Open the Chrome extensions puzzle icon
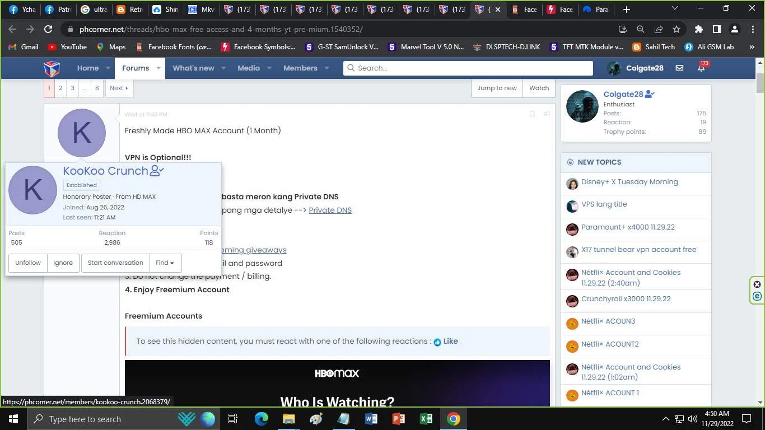Viewport: 765px width, 430px height. click(x=698, y=29)
